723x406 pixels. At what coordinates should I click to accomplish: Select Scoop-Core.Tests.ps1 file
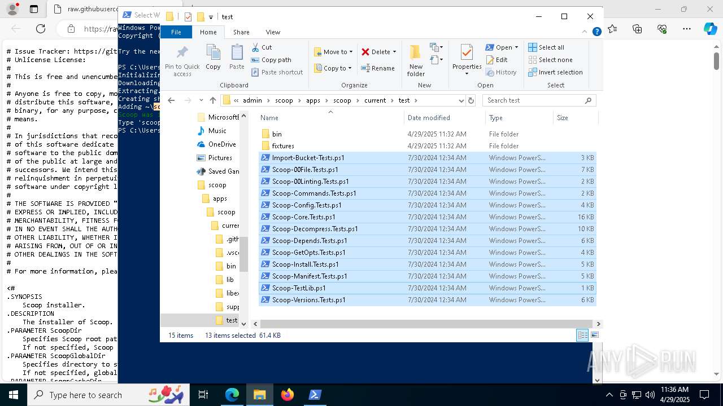pos(427,217)
